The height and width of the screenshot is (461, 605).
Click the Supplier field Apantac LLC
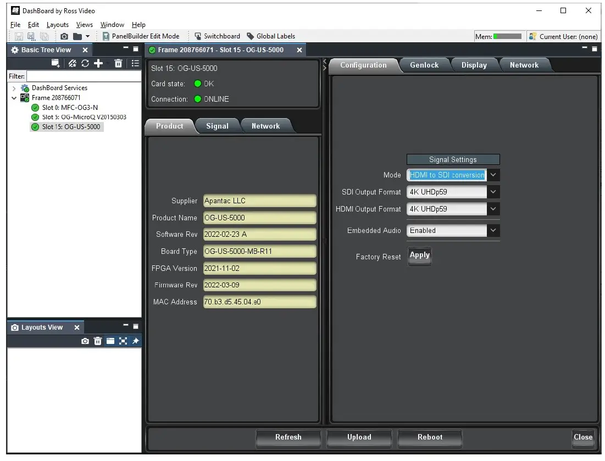tap(260, 201)
